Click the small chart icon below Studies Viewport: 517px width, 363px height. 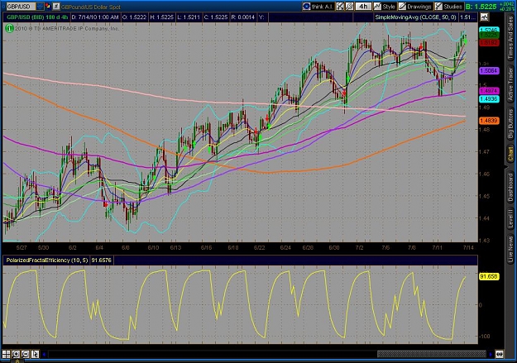click(x=485, y=17)
